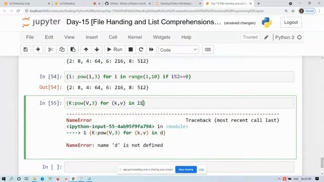Restart the kernel icon
Viewport: 324px width, 182px height.
click(x=141, y=50)
